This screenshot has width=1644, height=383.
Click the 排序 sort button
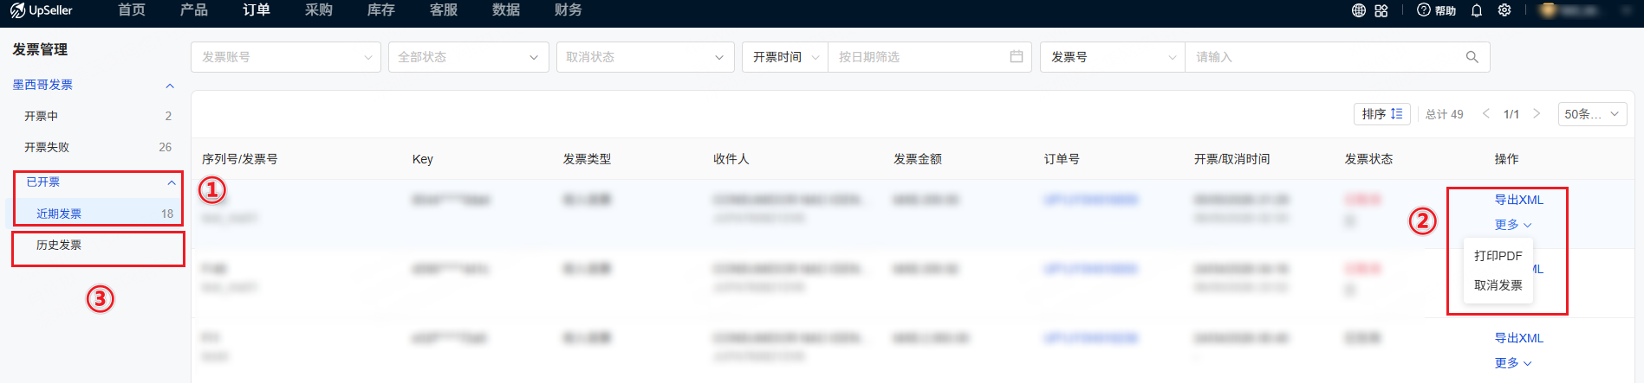point(1382,114)
